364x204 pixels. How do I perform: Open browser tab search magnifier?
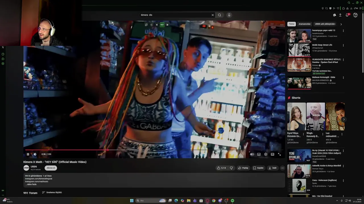(x=349, y=3)
